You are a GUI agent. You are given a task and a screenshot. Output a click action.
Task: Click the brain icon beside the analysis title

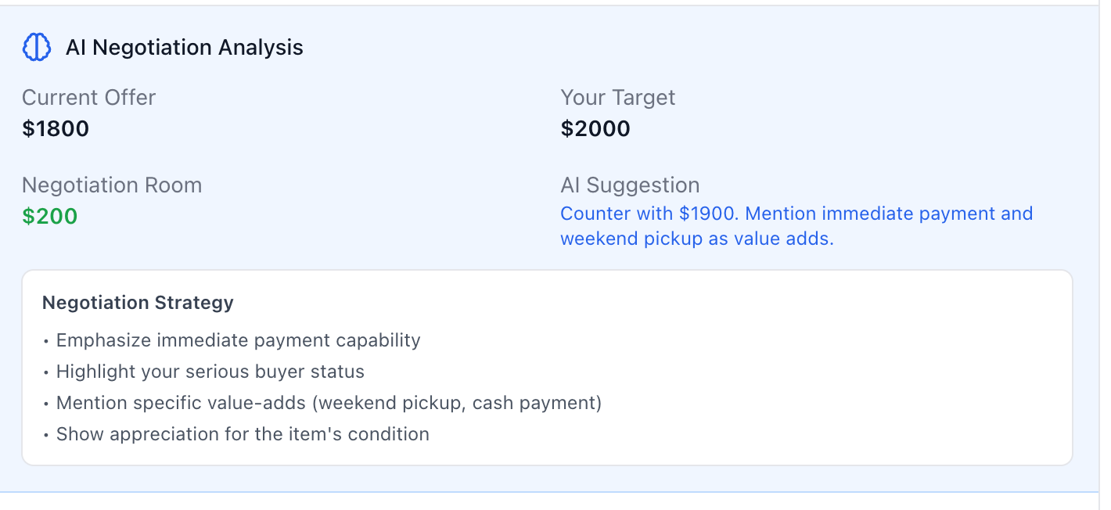click(36, 48)
